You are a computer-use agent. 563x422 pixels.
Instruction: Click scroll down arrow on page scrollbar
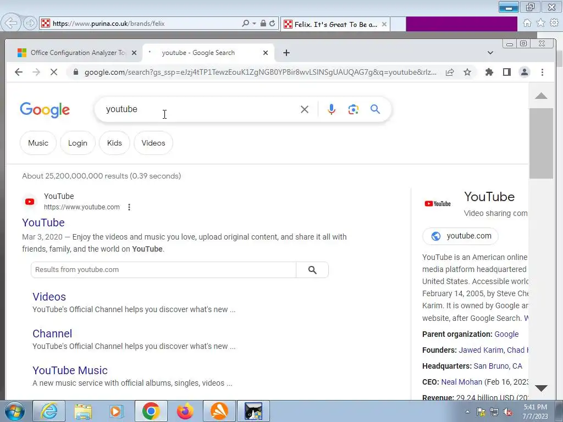541,388
